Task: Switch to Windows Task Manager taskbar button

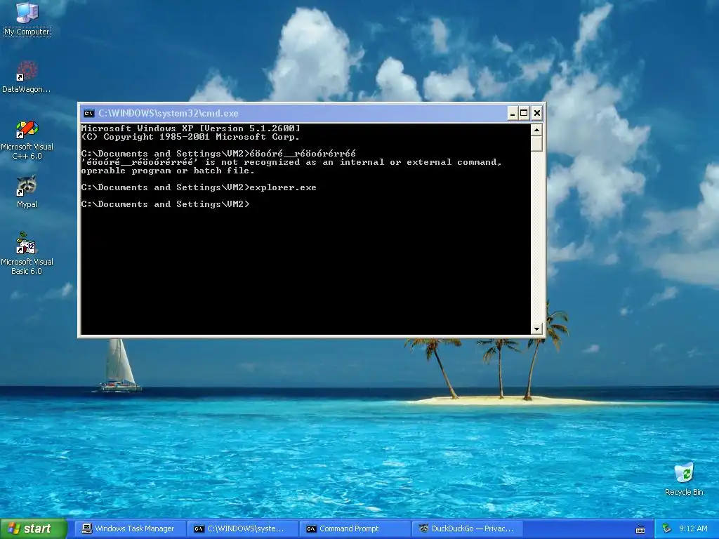Action: point(129,529)
